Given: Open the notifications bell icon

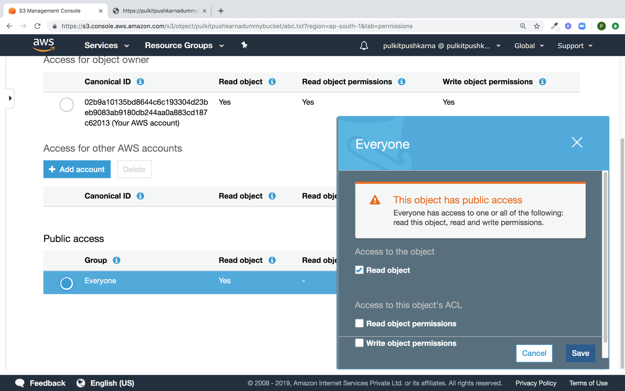Looking at the screenshot, I should [364, 45].
